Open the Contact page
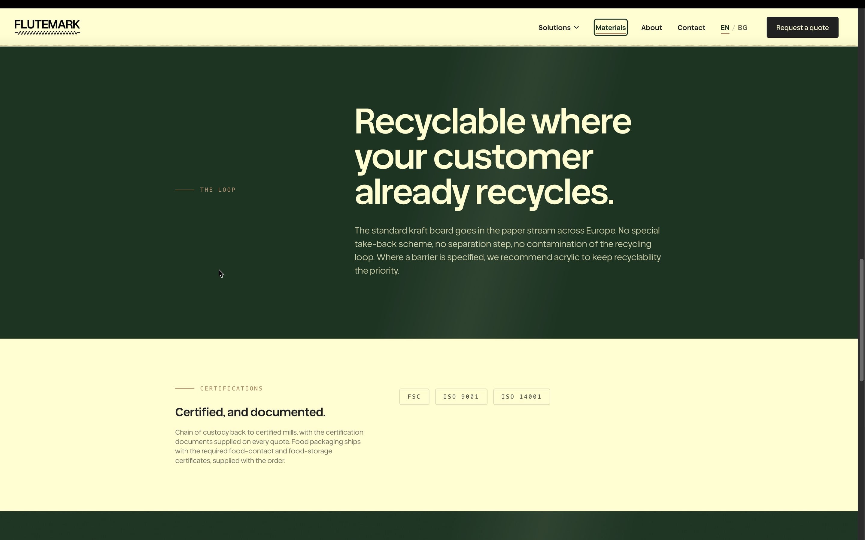The height and width of the screenshot is (540, 865). [x=691, y=28]
